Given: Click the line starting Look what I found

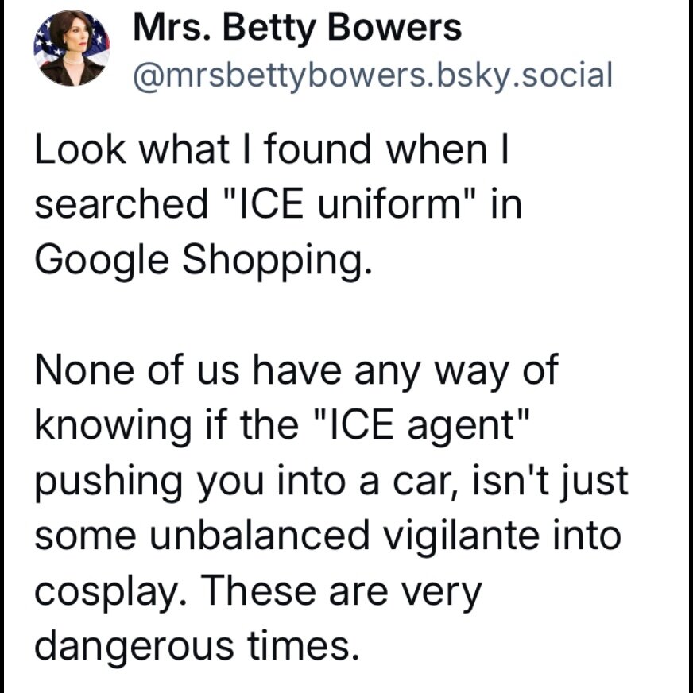Looking at the screenshot, I should 273,149.
